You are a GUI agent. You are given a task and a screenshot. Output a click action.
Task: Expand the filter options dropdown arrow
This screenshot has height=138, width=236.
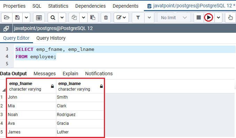149,18
